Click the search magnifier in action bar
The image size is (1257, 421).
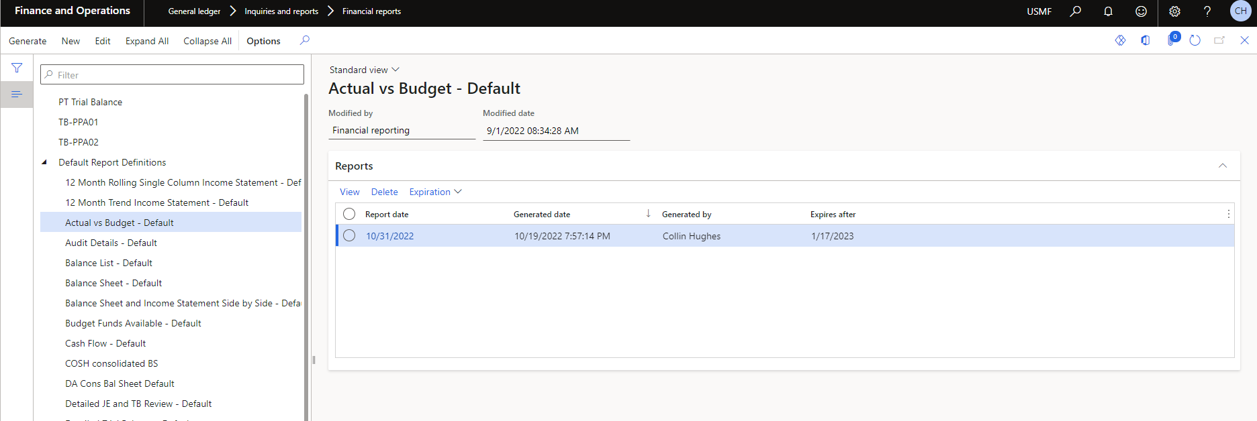[x=305, y=40]
